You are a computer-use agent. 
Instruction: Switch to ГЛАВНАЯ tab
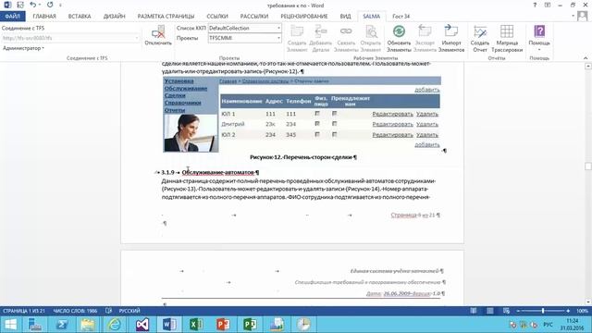click(44, 17)
